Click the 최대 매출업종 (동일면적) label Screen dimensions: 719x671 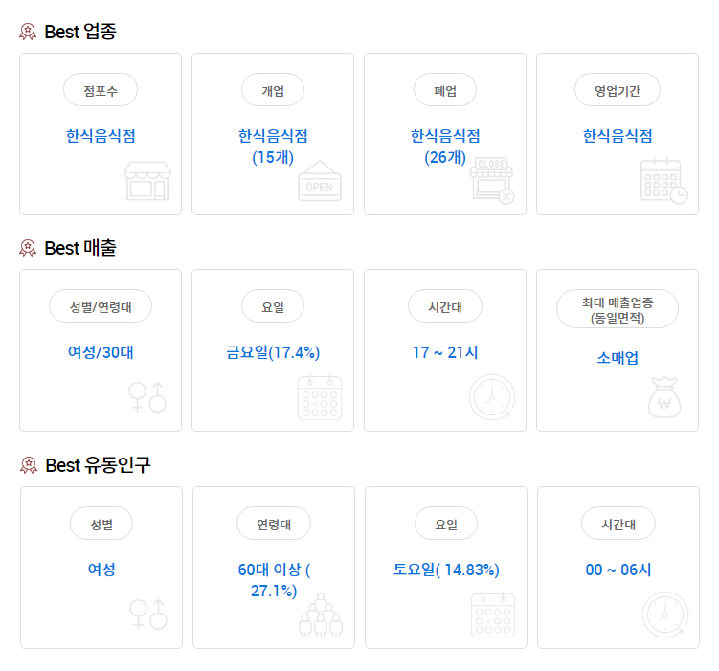(x=618, y=309)
